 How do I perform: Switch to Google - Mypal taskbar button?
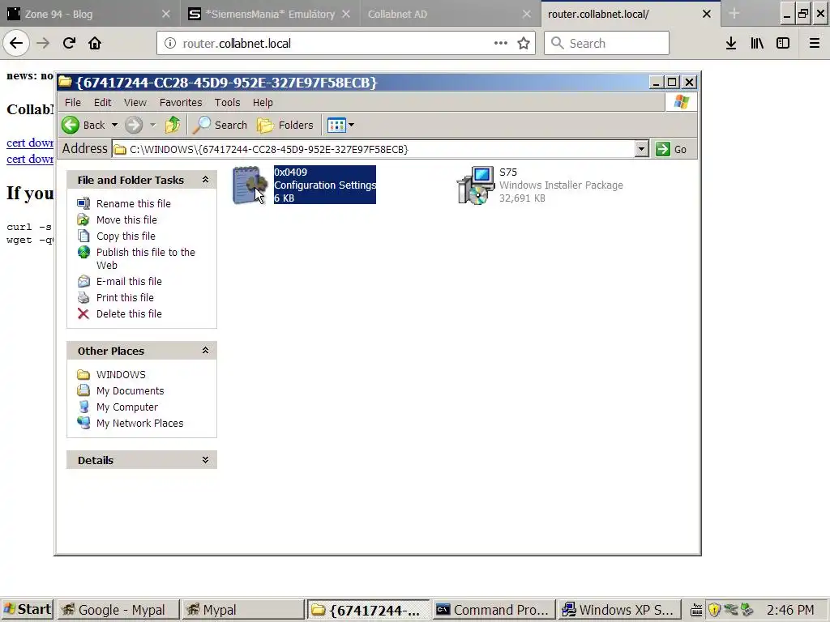point(118,610)
